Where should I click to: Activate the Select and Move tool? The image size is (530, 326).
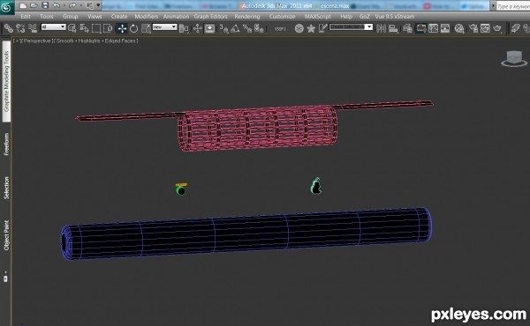pos(122,29)
